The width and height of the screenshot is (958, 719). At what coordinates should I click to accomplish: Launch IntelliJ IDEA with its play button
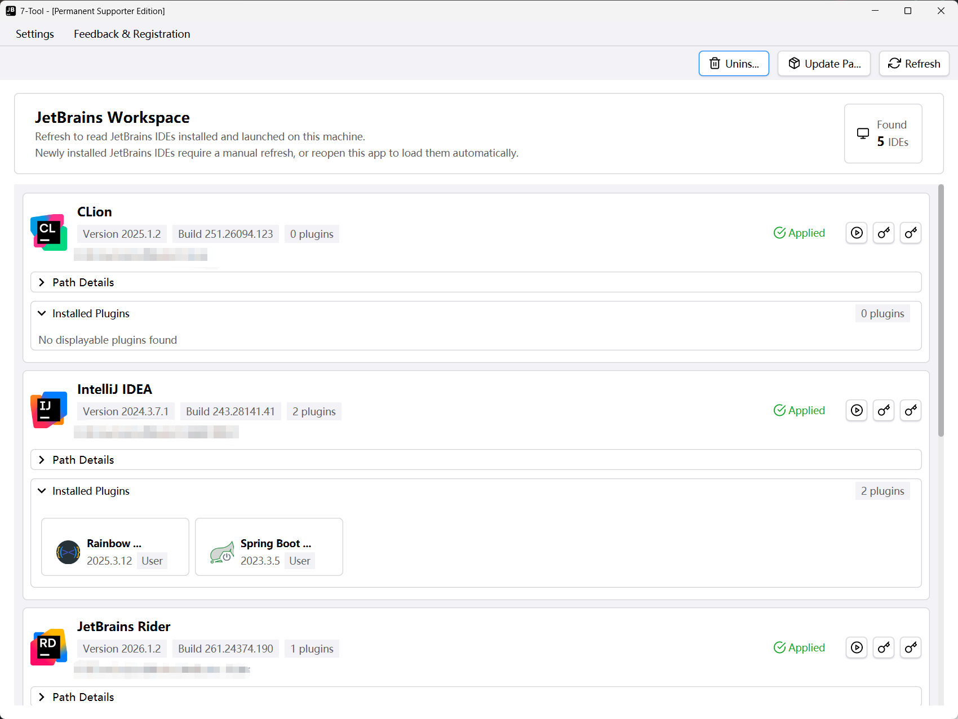857,410
